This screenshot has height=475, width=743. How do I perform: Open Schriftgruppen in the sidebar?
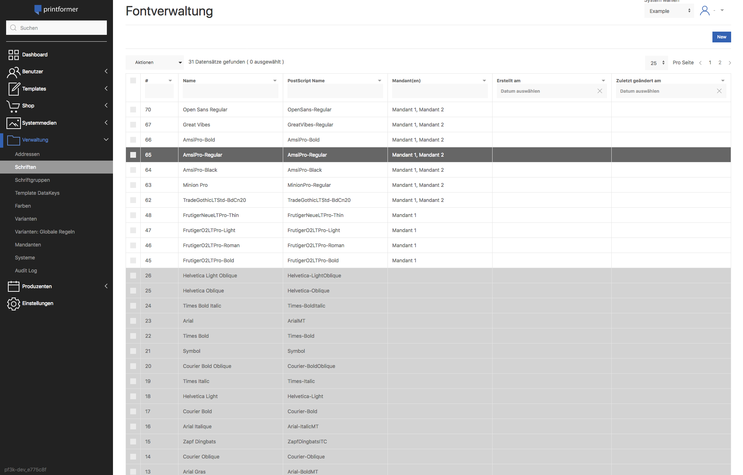(x=32, y=180)
